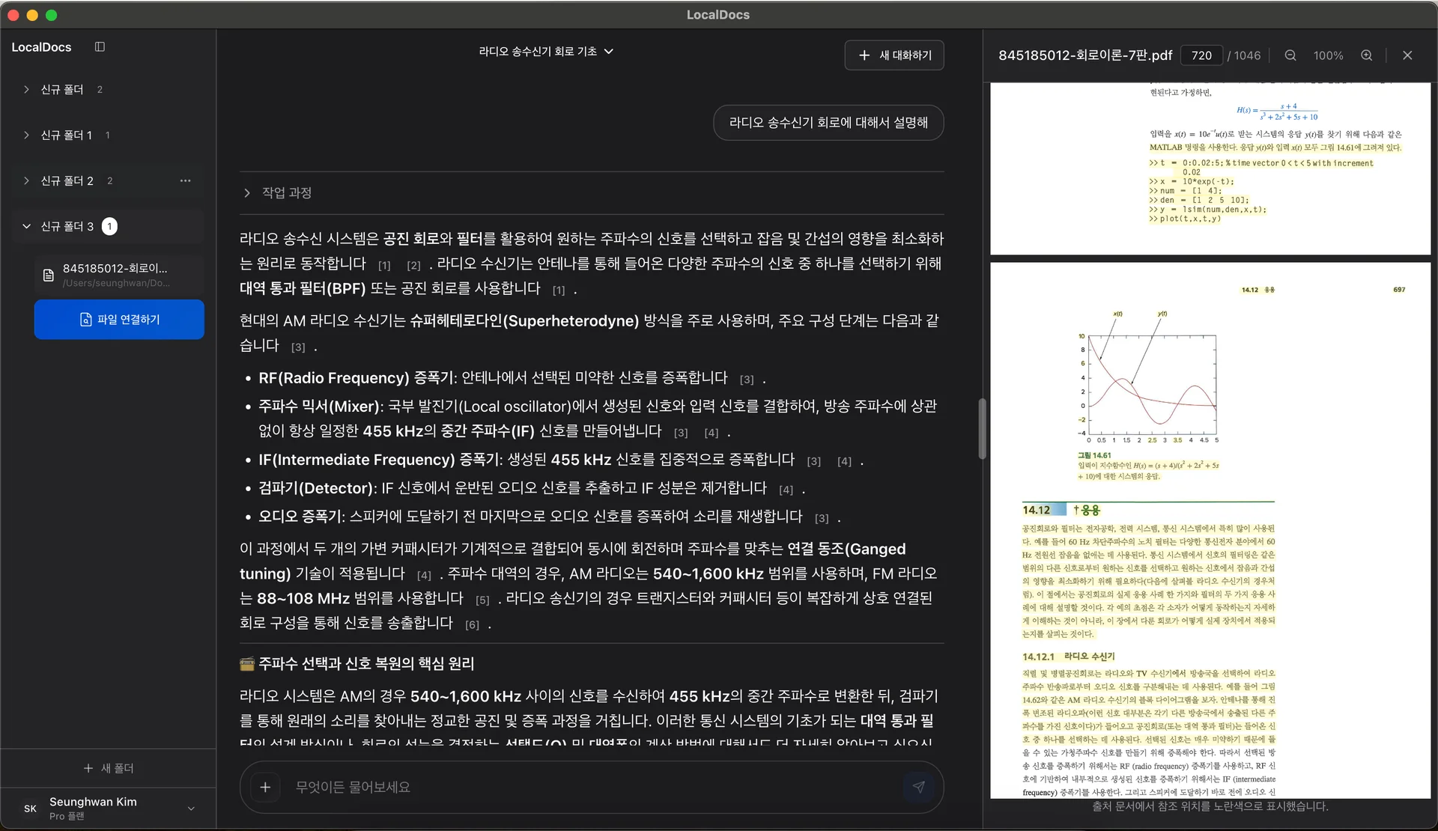Click the 파일 연결하기 button

[118, 319]
